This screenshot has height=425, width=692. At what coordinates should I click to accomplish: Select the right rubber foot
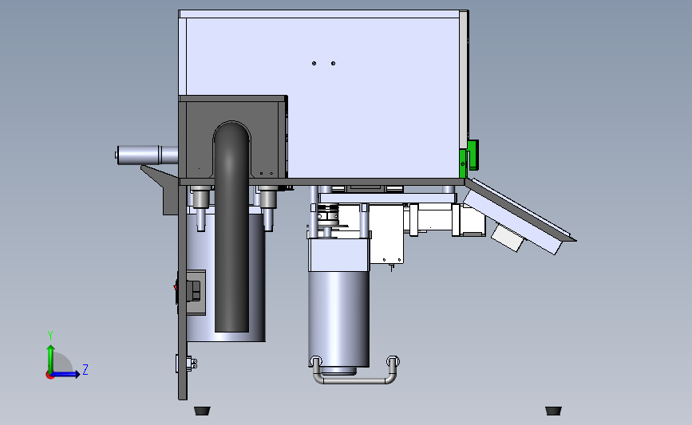(x=553, y=411)
